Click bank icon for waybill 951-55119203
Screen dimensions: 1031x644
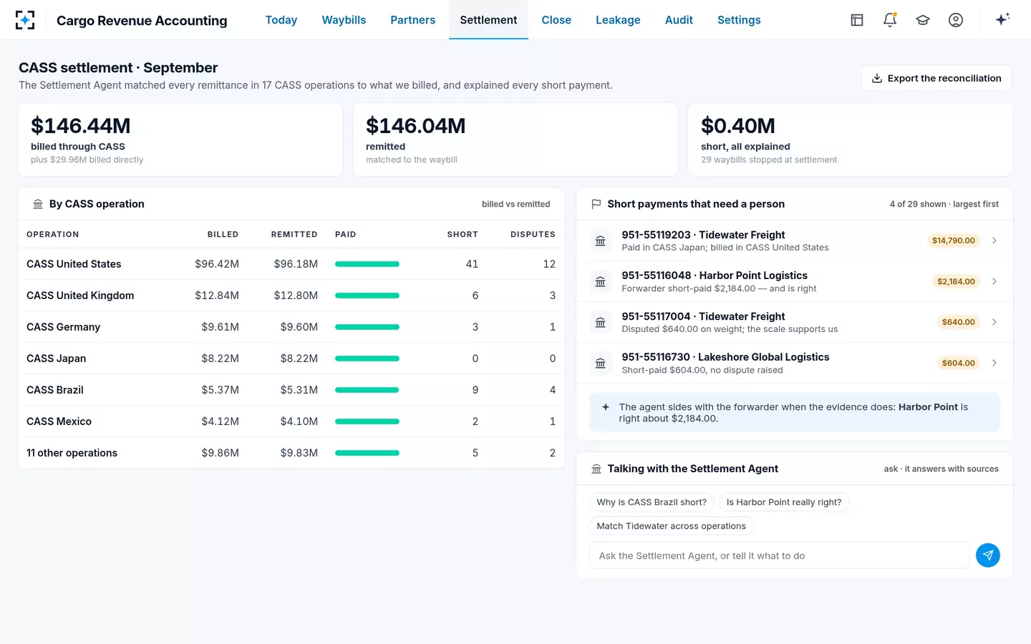point(601,240)
